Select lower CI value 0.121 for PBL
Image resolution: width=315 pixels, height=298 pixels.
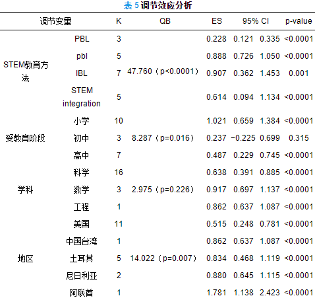pyautogui.click(x=243, y=39)
